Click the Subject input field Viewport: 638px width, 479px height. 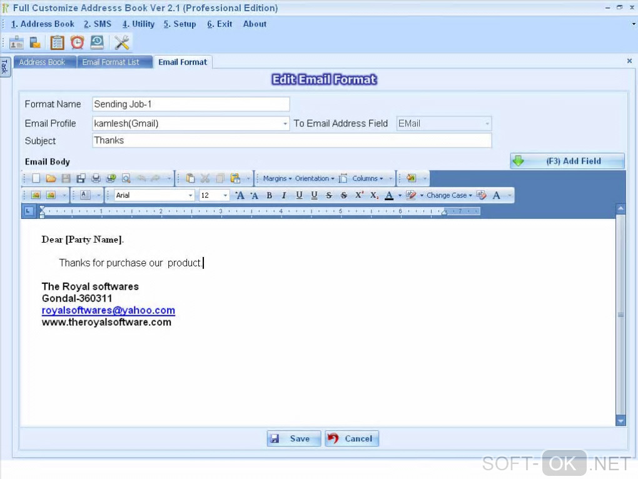291,140
